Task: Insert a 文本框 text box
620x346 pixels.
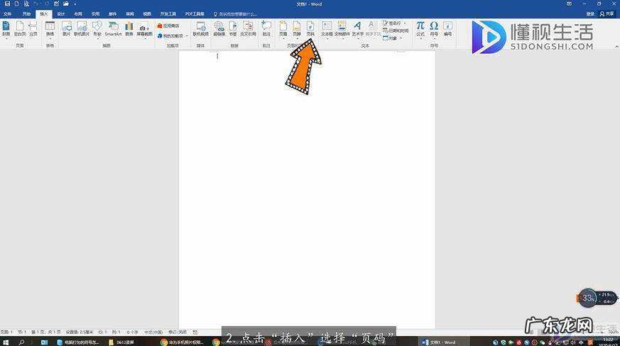Action: 327,28
